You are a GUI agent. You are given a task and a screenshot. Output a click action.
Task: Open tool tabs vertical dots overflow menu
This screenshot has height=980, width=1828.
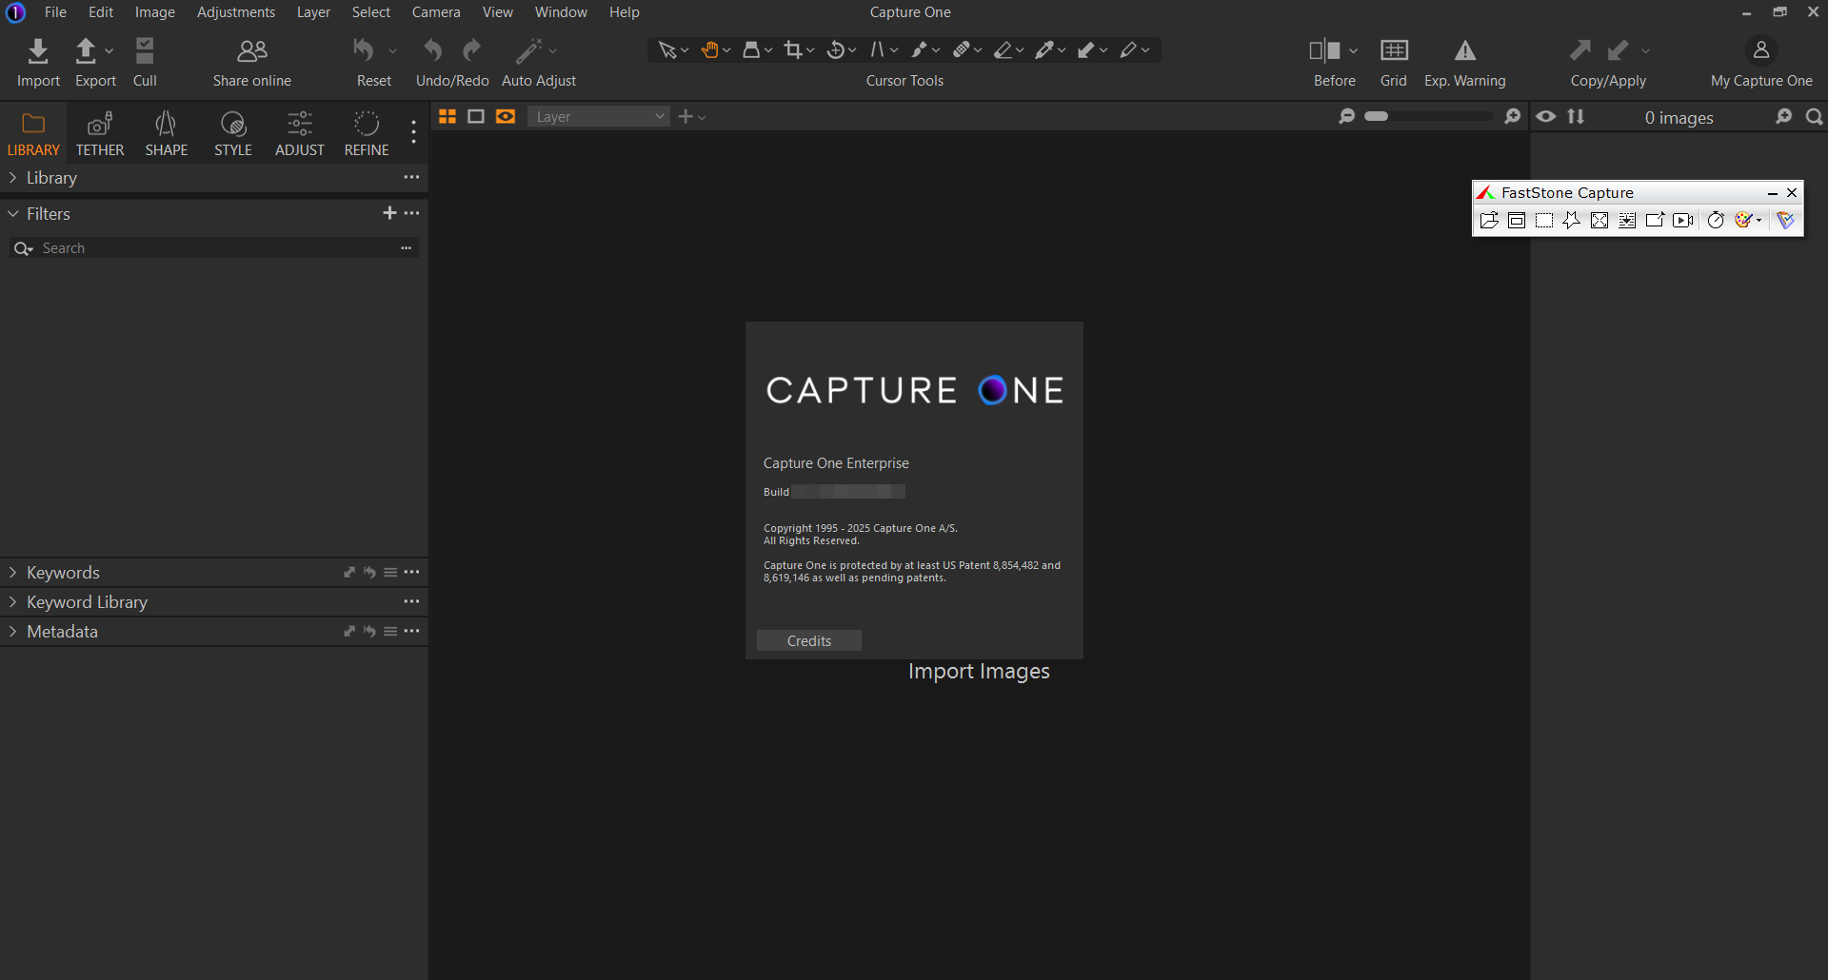pyautogui.click(x=413, y=132)
